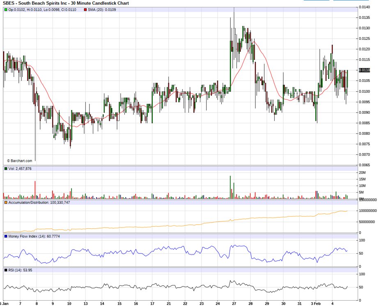Viewport: 379px width, 308px height.
Task: Click the 0.0070 price axis label
Action: click(x=364, y=154)
